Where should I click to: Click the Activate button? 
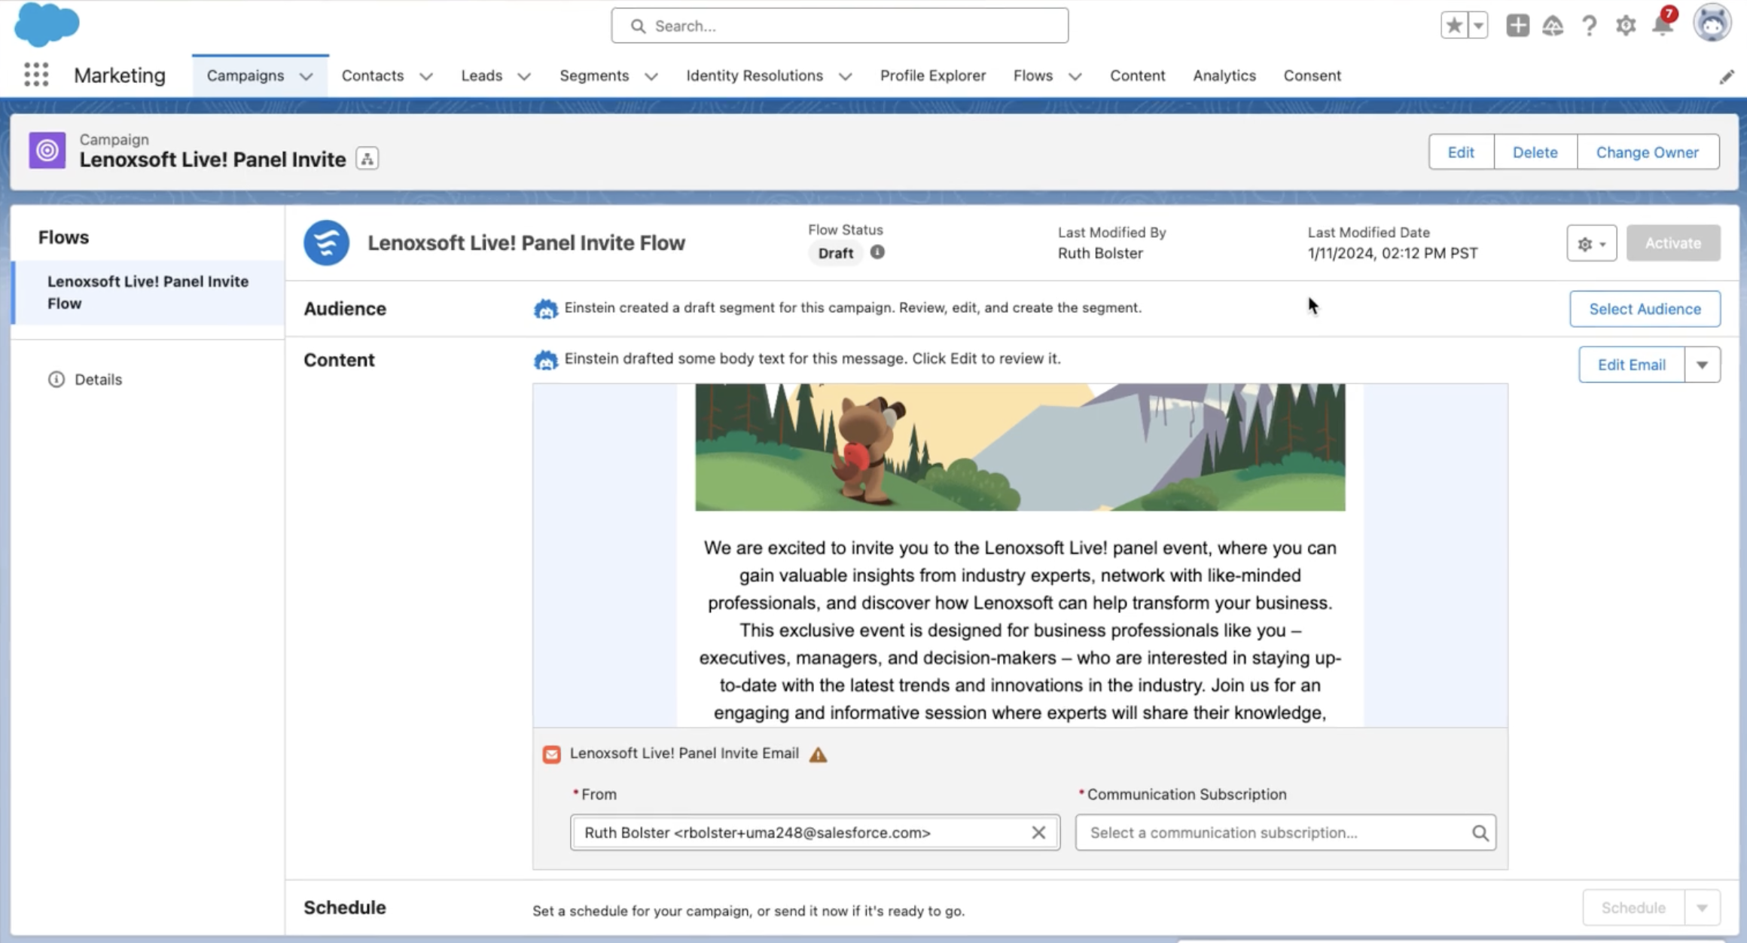click(1673, 243)
